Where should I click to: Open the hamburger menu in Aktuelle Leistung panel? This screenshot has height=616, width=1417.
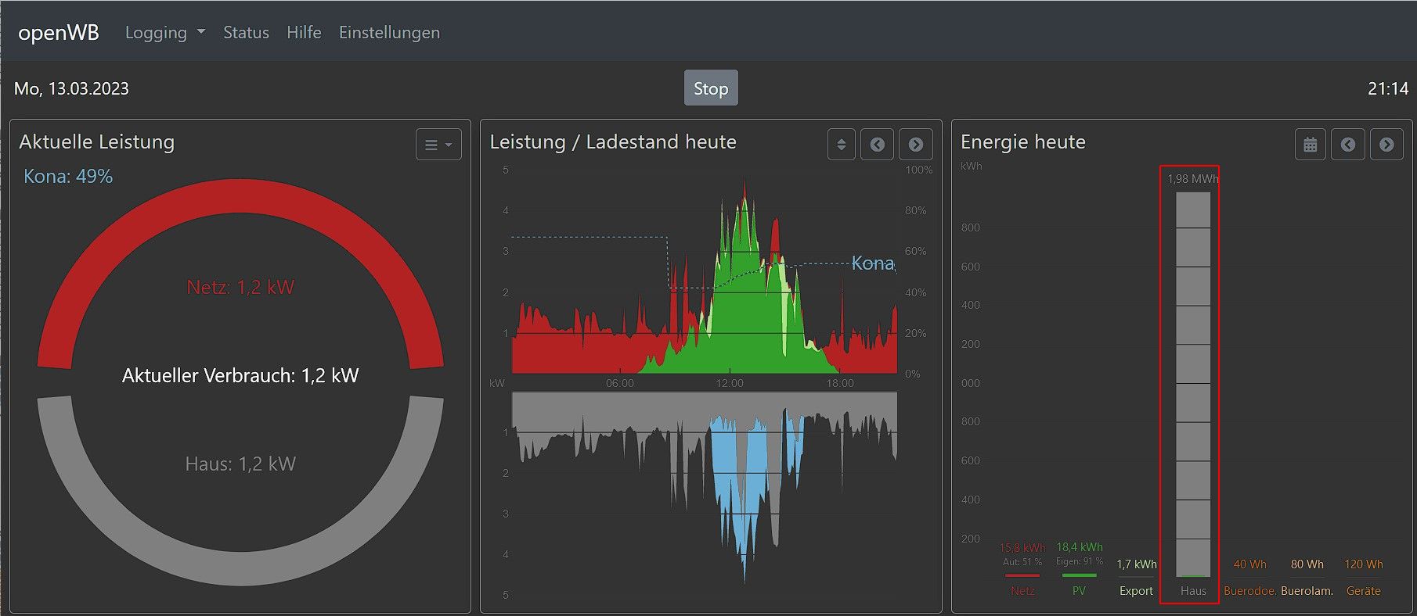(438, 145)
